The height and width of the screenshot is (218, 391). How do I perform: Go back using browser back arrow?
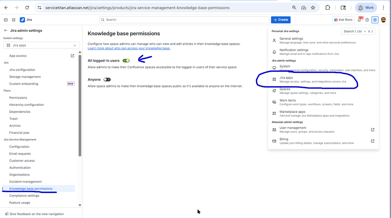(x=6, y=8)
